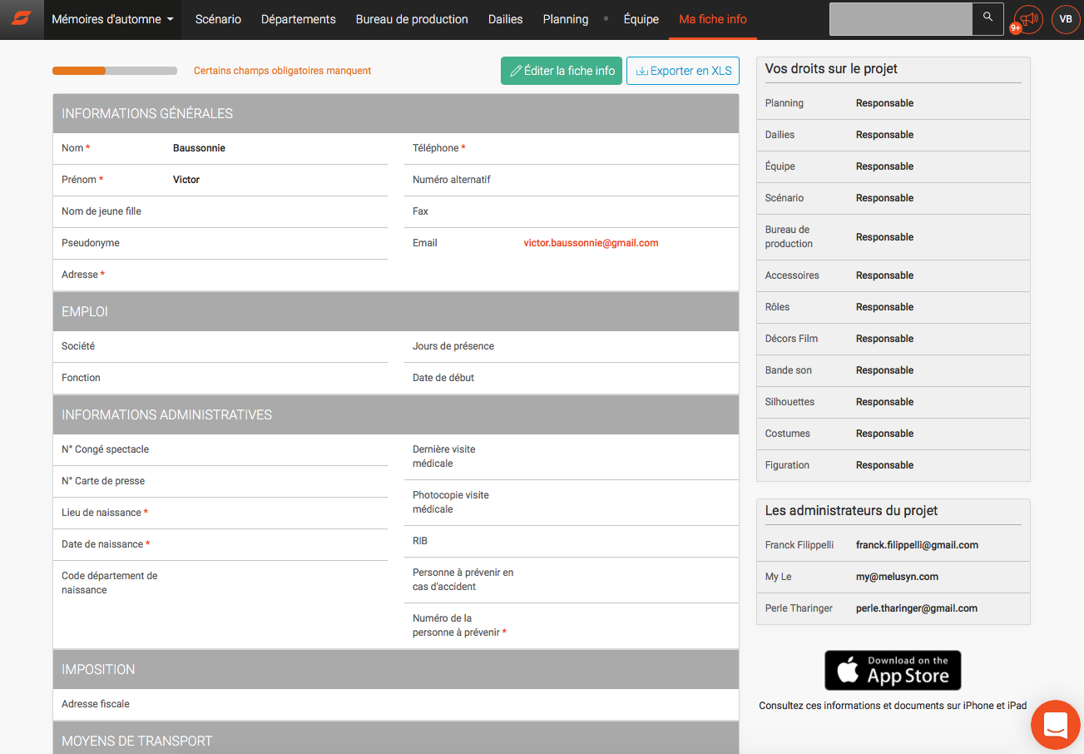The image size is (1084, 754).
Task: Open the orange chat support bubble
Action: (x=1055, y=723)
